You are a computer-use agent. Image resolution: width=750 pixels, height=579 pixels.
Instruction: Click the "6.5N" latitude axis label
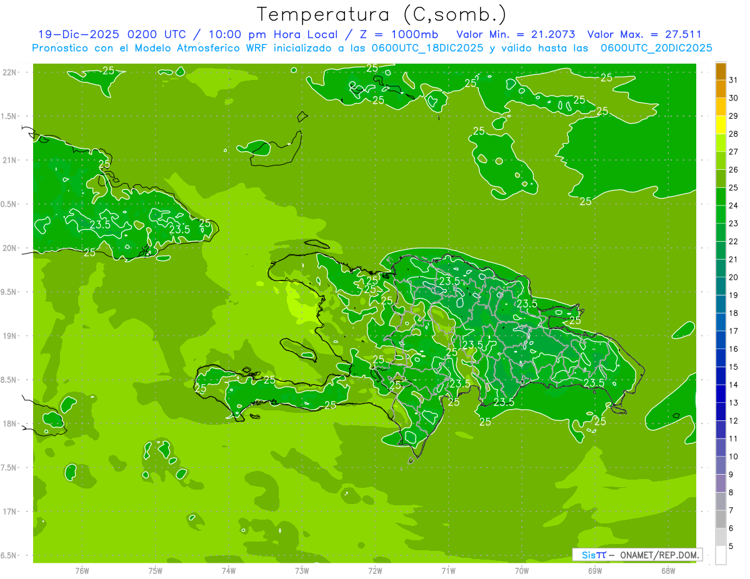pos(9,555)
